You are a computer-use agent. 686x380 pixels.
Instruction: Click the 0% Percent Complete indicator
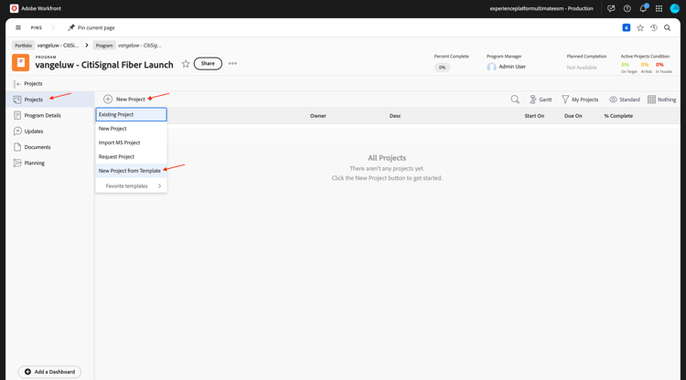click(x=442, y=68)
